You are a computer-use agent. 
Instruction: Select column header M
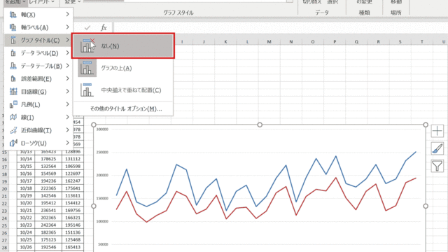pyautogui.click(x=269, y=42)
